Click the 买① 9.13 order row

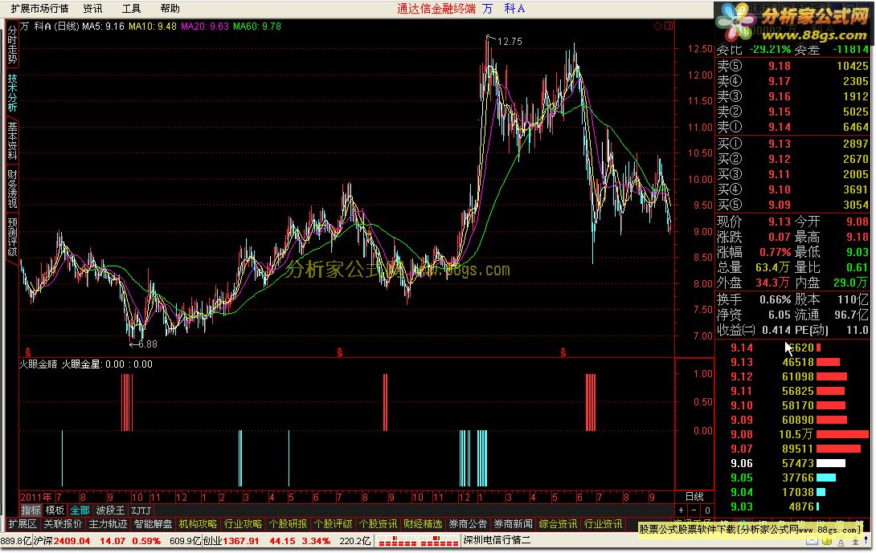pos(792,144)
